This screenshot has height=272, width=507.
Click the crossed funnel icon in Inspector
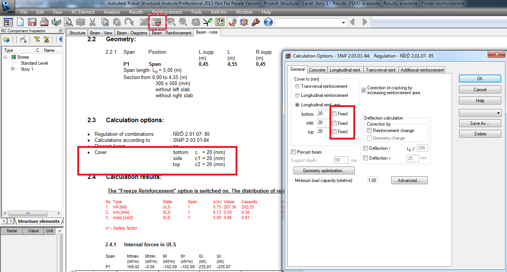point(46,39)
